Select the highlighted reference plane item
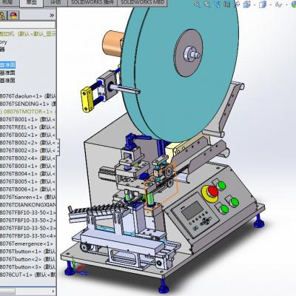Viewport: 296px width, 296px height. click(x=7, y=65)
